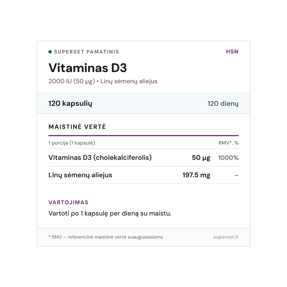Click the 1 porcija (1 kapsulė) header
Screen dimensions: 287x287
72,143
